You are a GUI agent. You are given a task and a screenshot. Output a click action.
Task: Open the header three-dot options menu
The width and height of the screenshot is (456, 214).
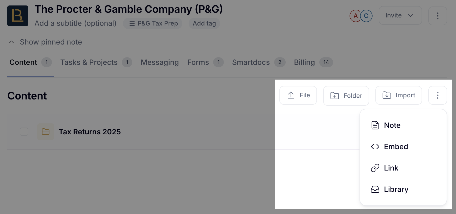(438, 16)
